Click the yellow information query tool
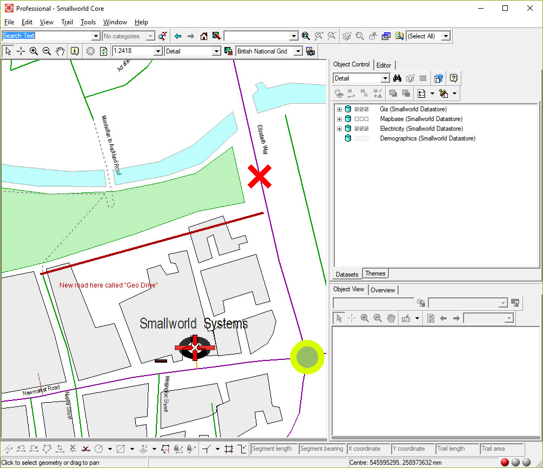Image resolution: width=543 pixels, height=468 pixels. pos(75,51)
